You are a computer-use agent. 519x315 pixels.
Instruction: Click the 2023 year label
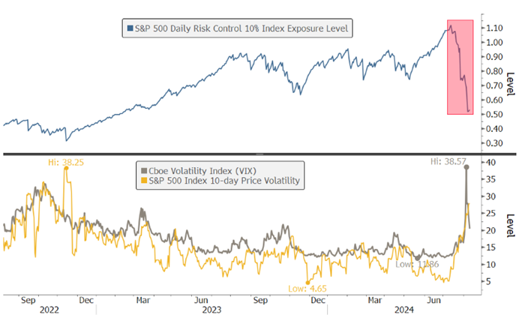tap(211, 310)
